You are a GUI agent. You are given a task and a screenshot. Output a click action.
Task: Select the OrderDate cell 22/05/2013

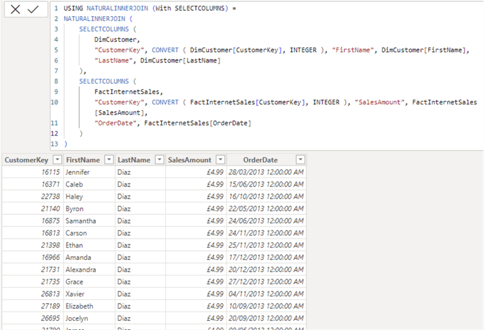(266, 209)
